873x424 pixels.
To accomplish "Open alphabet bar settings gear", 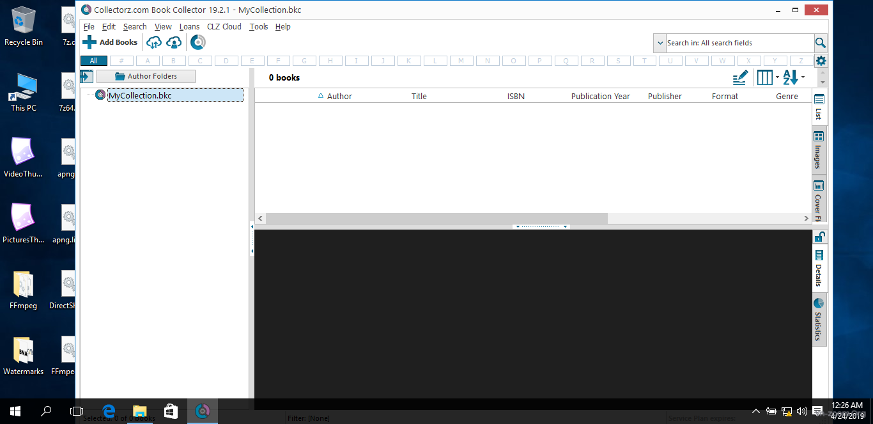I will coord(821,61).
